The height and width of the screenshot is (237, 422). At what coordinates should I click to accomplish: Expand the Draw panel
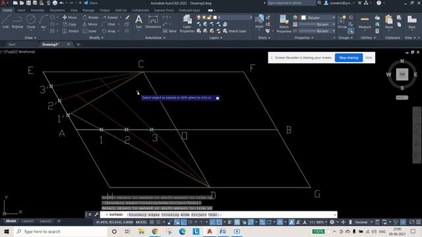click(x=30, y=38)
